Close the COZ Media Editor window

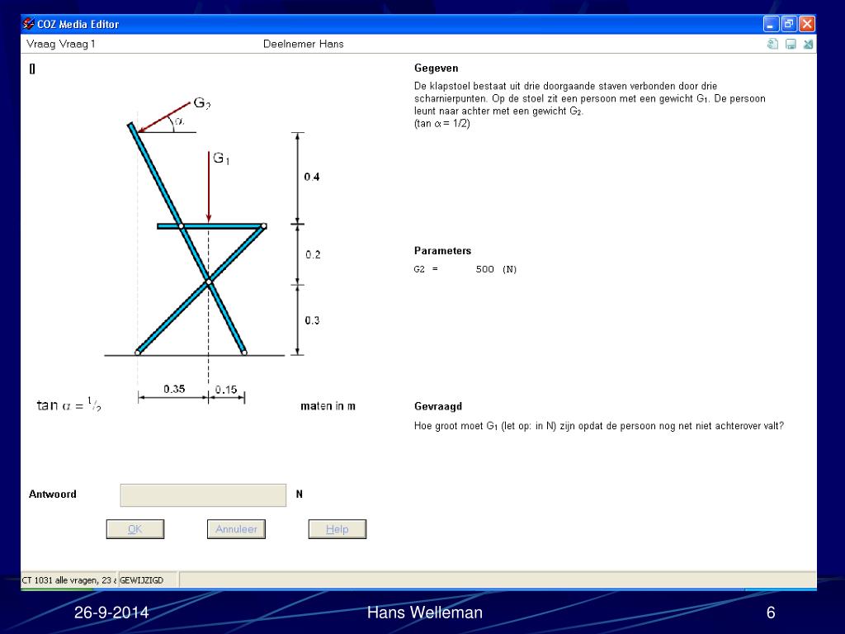pos(807,24)
